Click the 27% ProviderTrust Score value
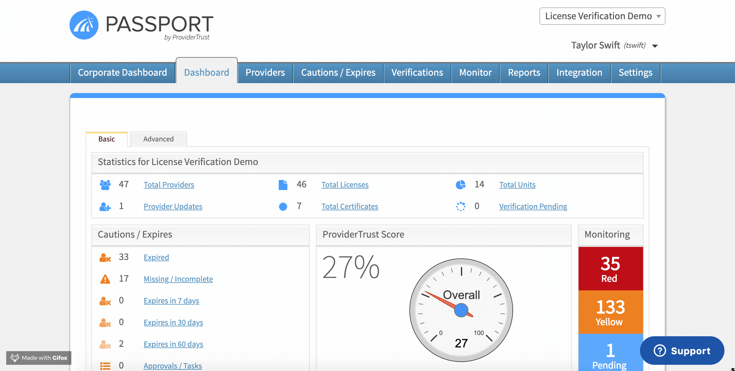This screenshot has height=371, width=735. pos(351,267)
